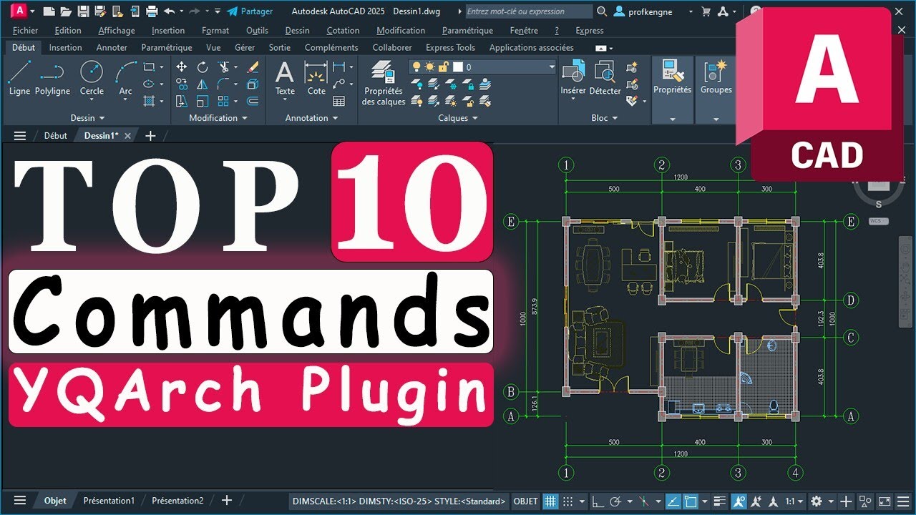Click the Undo arrow icon
This screenshot has width=916, height=515.
(x=169, y=11)
